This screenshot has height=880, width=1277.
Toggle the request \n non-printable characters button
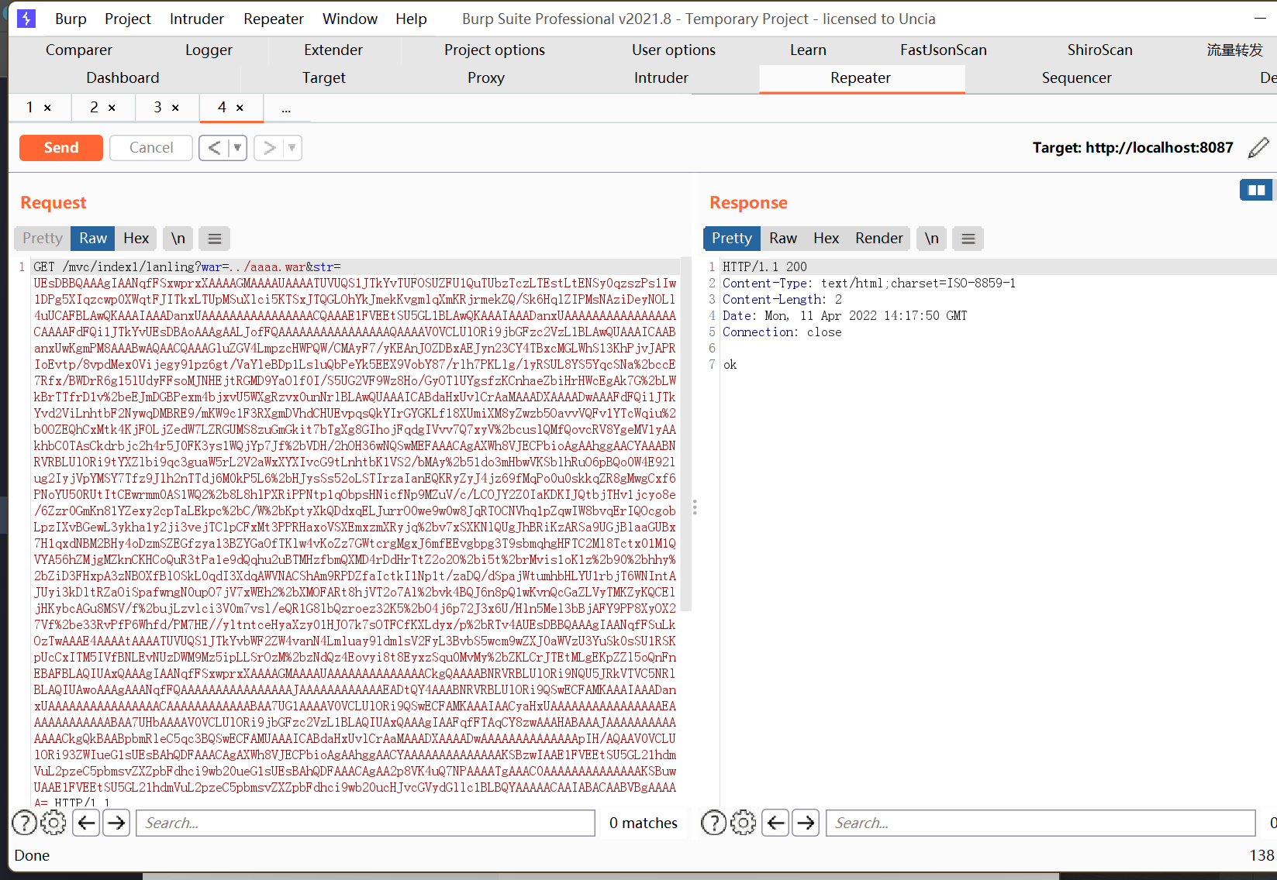coord(178,238)
